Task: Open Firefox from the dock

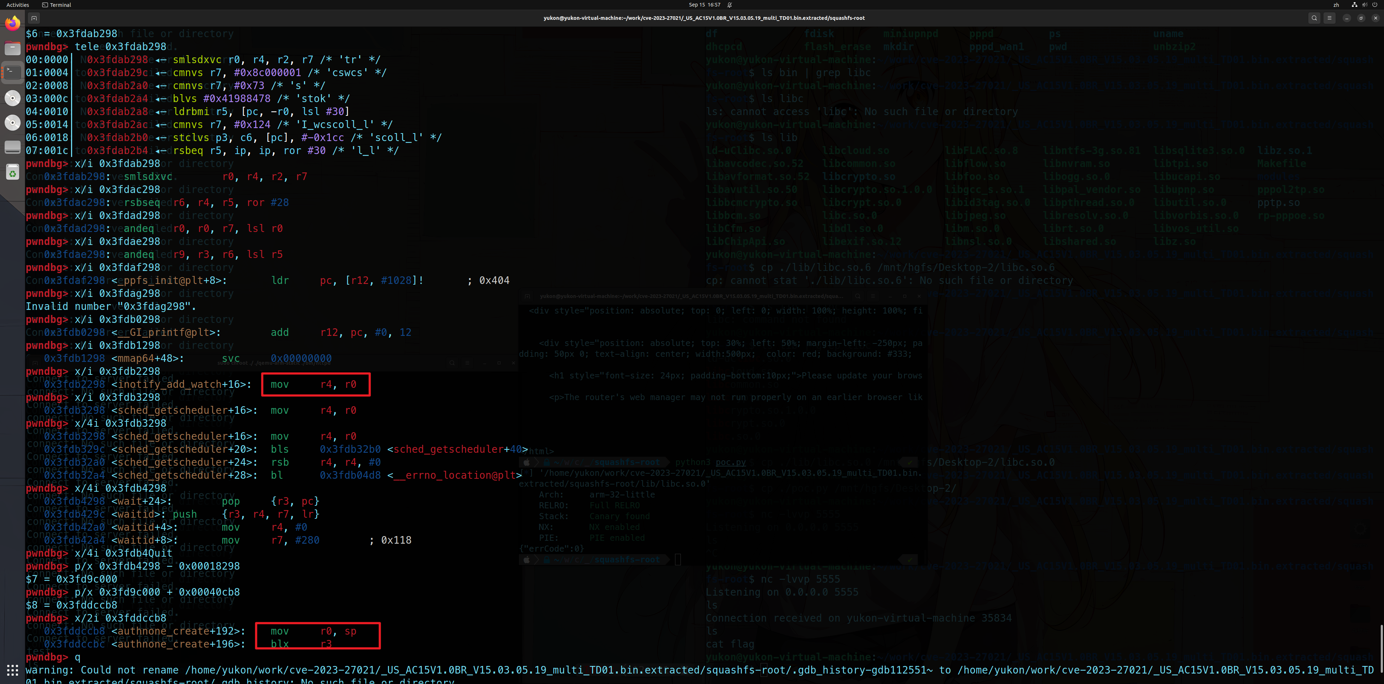Action: click(12, 23)
